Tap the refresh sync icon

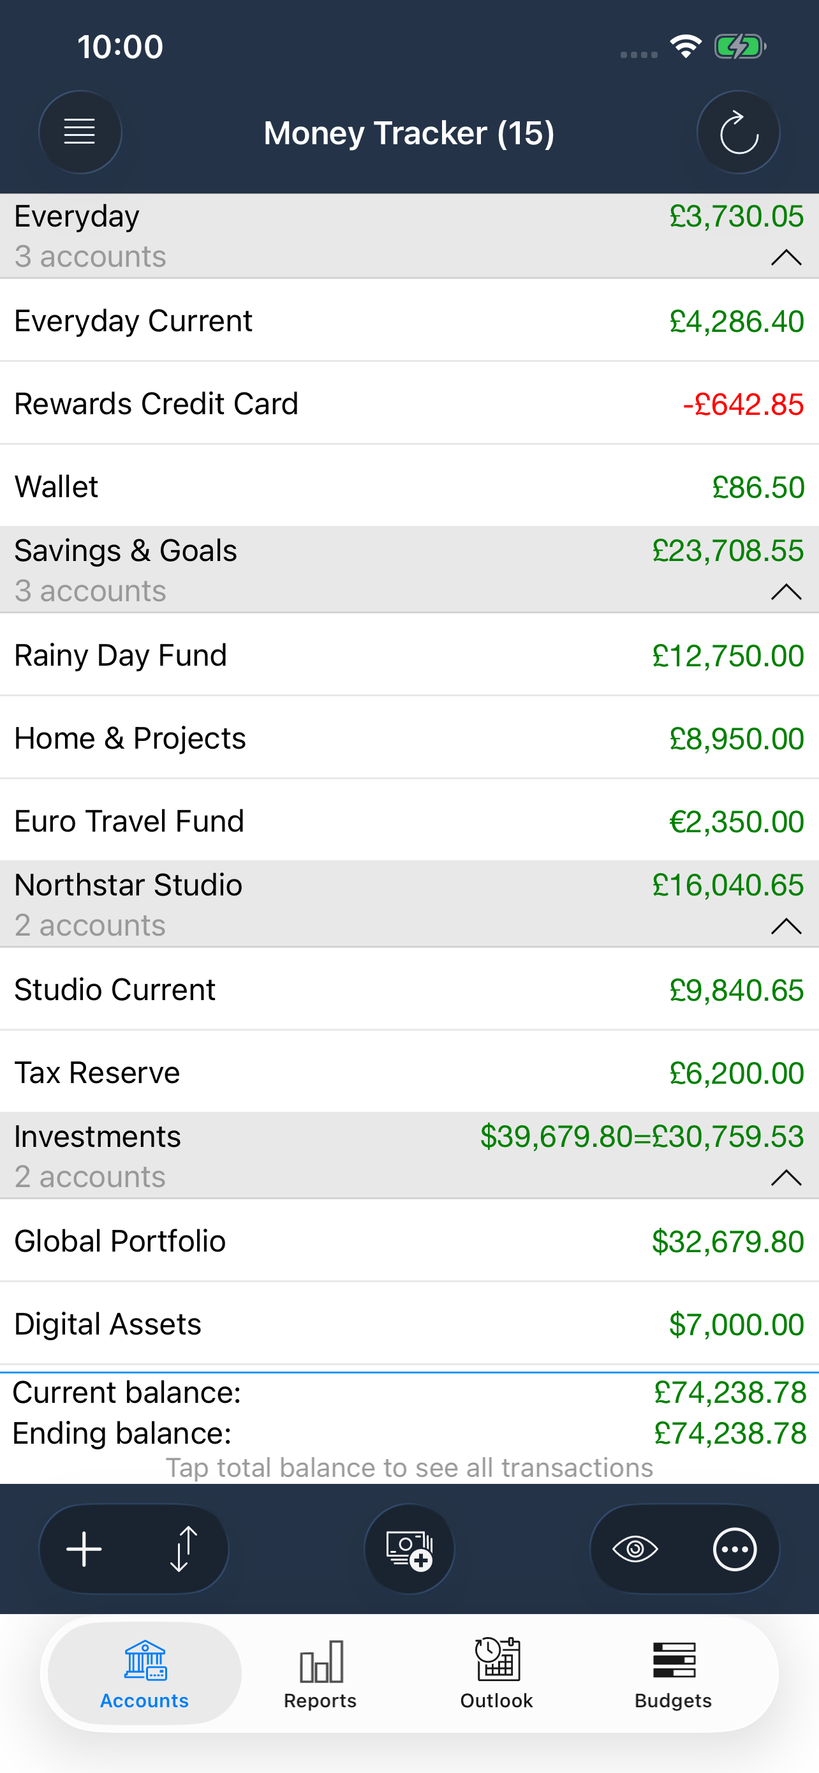(739, 131)
